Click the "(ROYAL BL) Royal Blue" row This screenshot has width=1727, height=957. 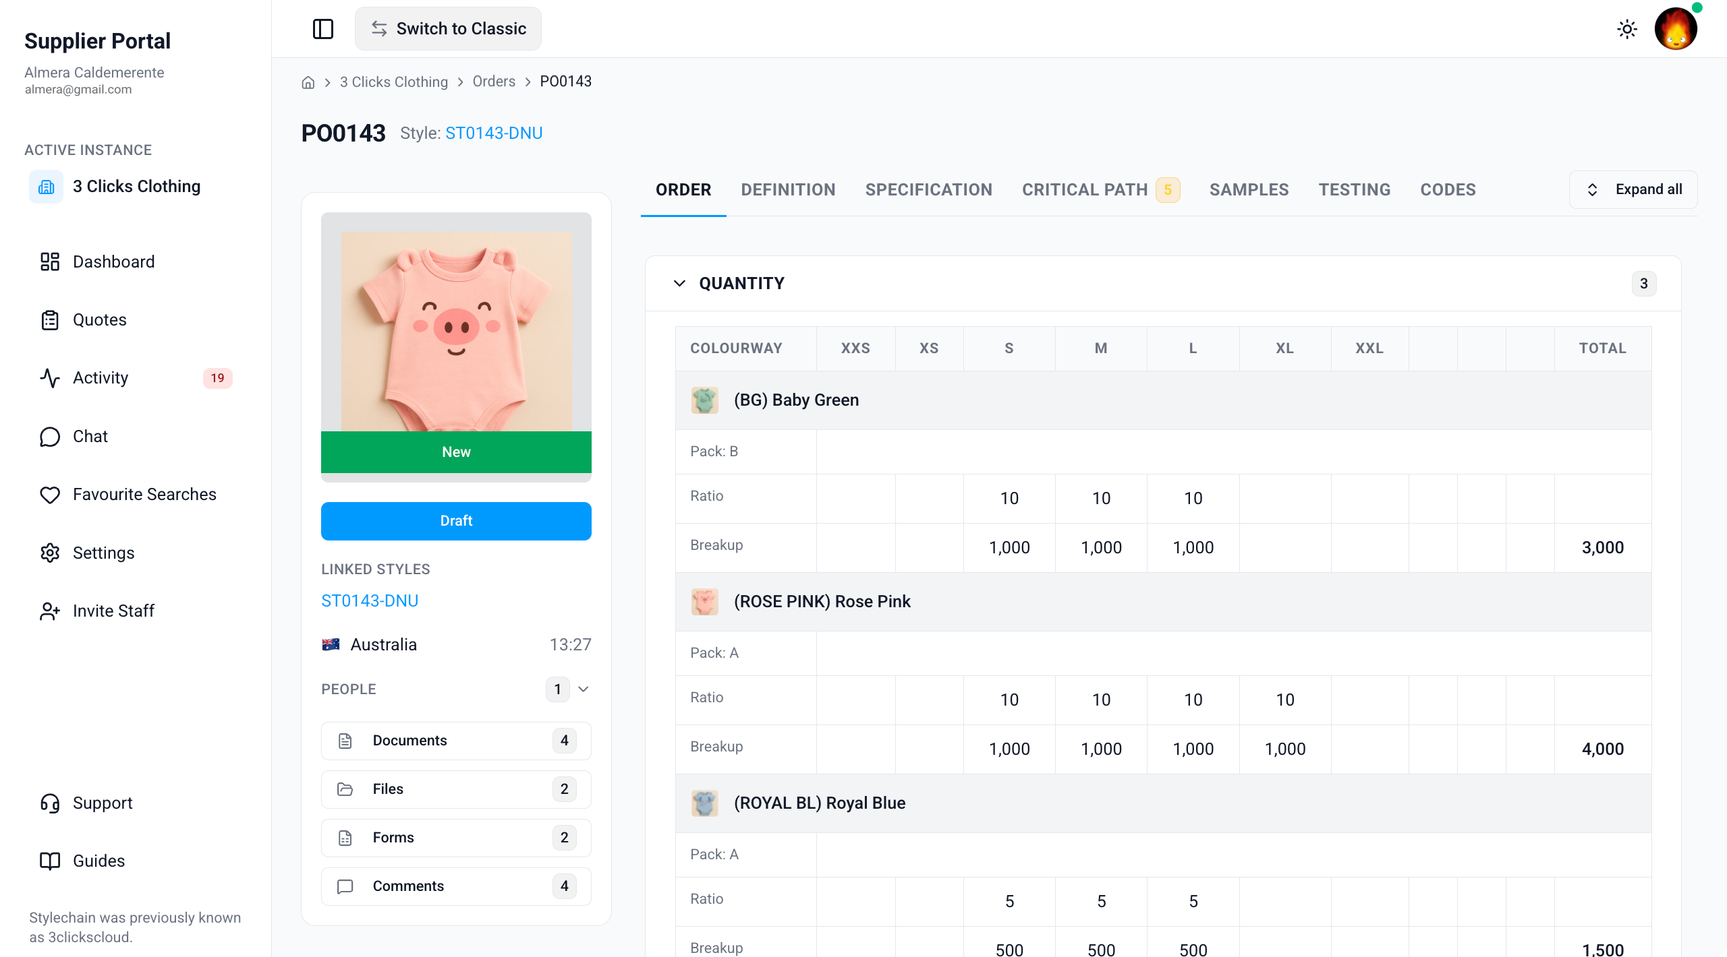click(1163, 803)
